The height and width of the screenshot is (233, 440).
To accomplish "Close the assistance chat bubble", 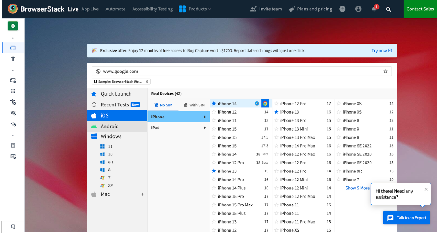I will pos(426,189).
